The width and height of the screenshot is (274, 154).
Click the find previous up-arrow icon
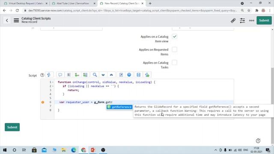(111, 75)
